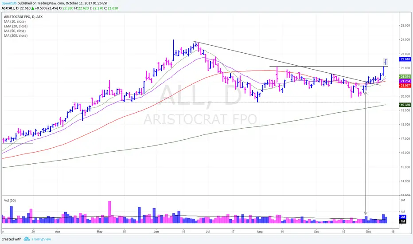Click the 17.000 price axis label

click(405, 139)
